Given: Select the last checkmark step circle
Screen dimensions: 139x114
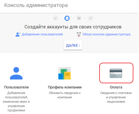Looking at the screenshot, I should pyautogui.click(x=91, y=18).
